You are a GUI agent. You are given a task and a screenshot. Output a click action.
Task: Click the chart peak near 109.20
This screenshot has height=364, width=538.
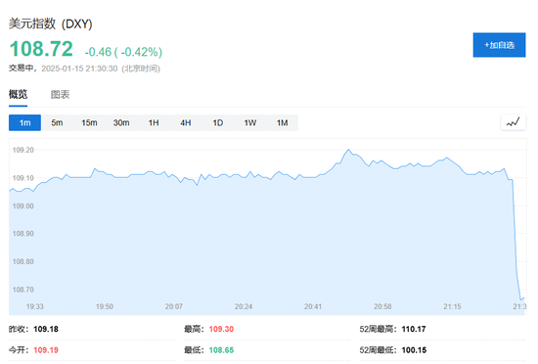(x=348, y=150)
